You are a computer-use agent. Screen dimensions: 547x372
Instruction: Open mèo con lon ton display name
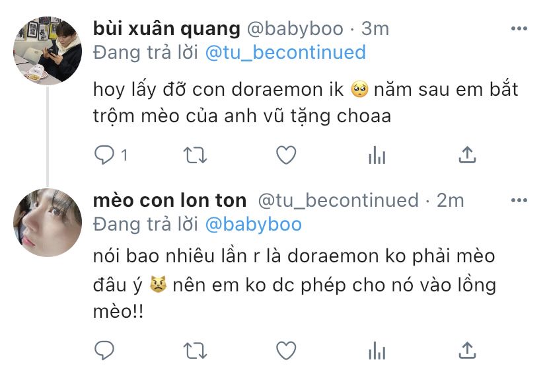(170, 201)
